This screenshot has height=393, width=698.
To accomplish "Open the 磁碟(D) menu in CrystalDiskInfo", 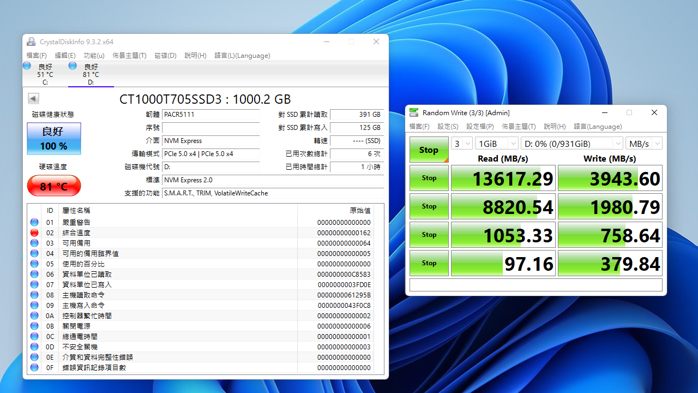I will [165, 55].
